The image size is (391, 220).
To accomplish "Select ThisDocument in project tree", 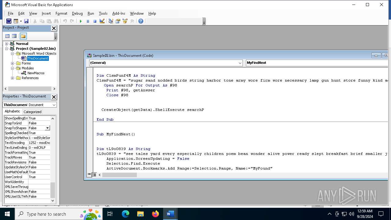I will point(38,58).
